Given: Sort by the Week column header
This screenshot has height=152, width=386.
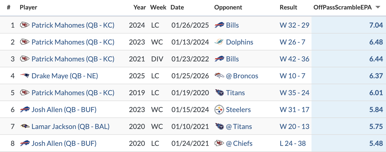Looking at the screenshot, I should 158,7.
